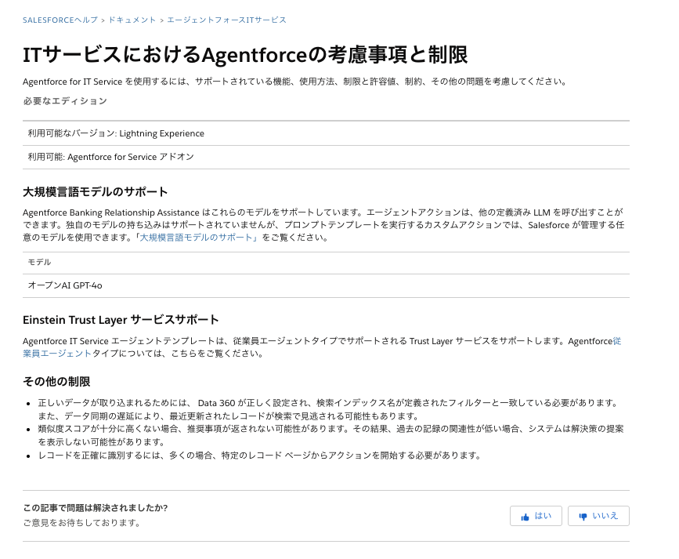Viewport: 679px width, 559px height.
Task: Click the bullet item beginning 類似度スコアが十分に高くない場合
Action: [x=330, y=435]
